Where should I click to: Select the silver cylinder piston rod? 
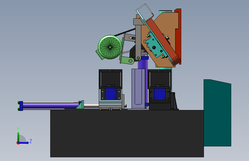click(91, 106)
